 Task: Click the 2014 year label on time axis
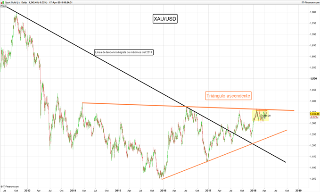[x=73, y=191]
